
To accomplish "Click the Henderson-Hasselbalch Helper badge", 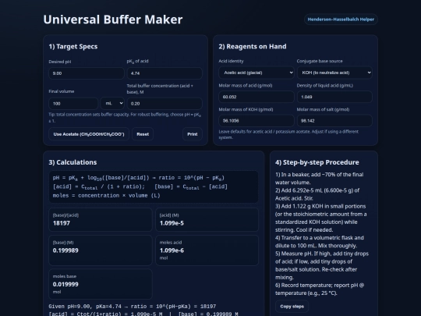I will tap(341, 20).
